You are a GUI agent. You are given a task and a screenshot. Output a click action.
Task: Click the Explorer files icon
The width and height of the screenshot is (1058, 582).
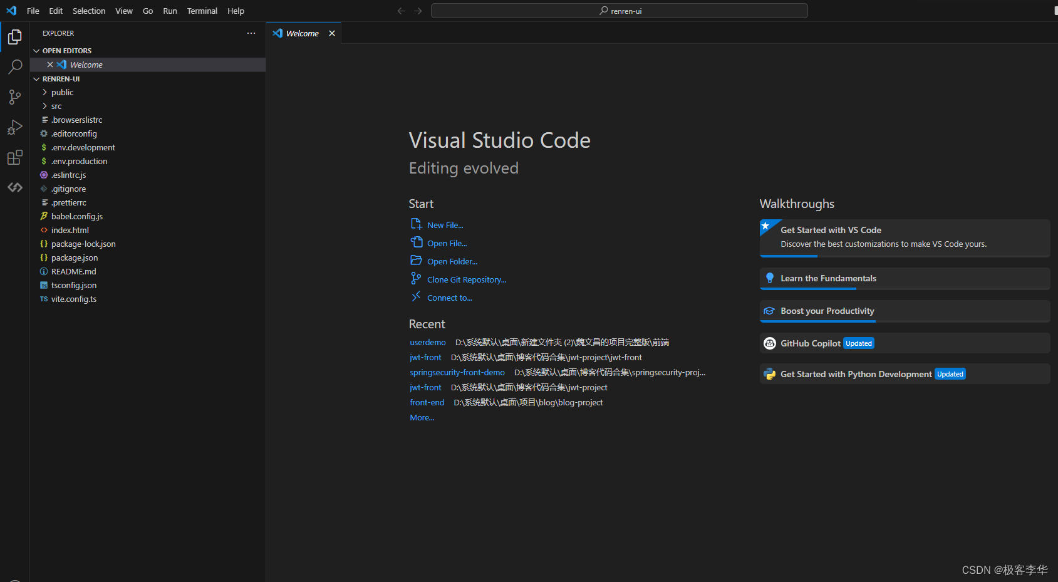point(15,37)
